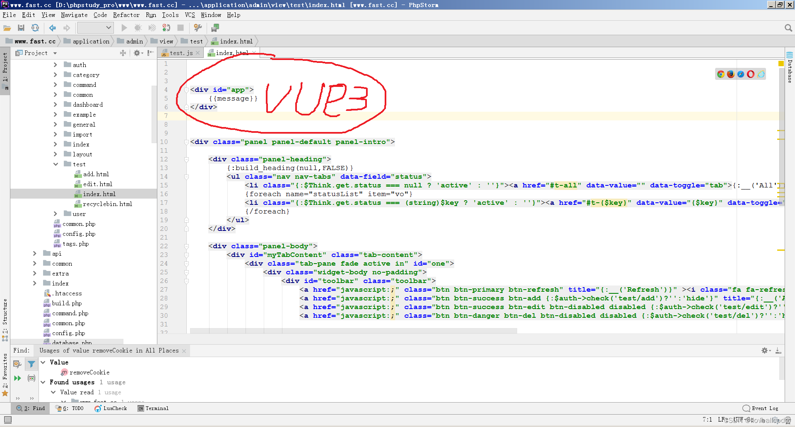
Task: Click the Open folder toolbar icon
Action: [7, 28]
